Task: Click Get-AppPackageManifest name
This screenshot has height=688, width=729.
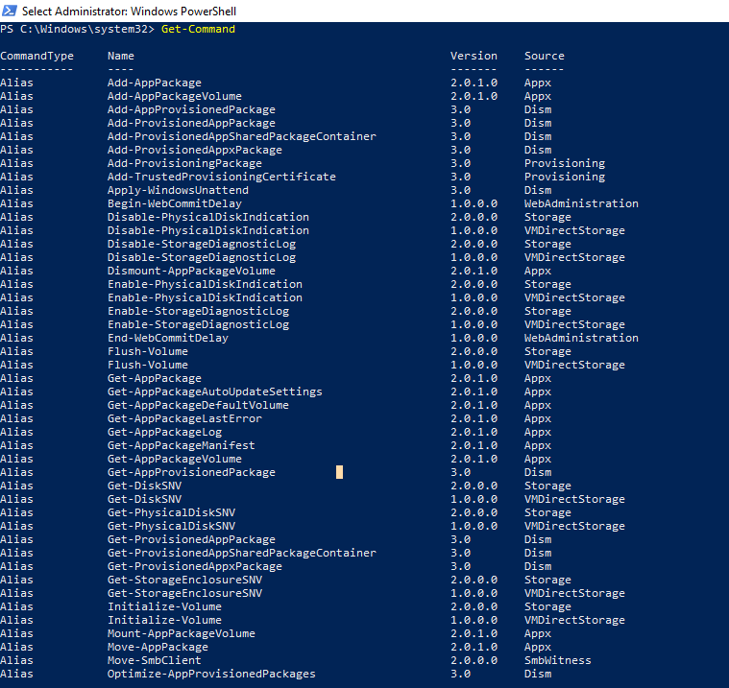Action: click(182, 445)
